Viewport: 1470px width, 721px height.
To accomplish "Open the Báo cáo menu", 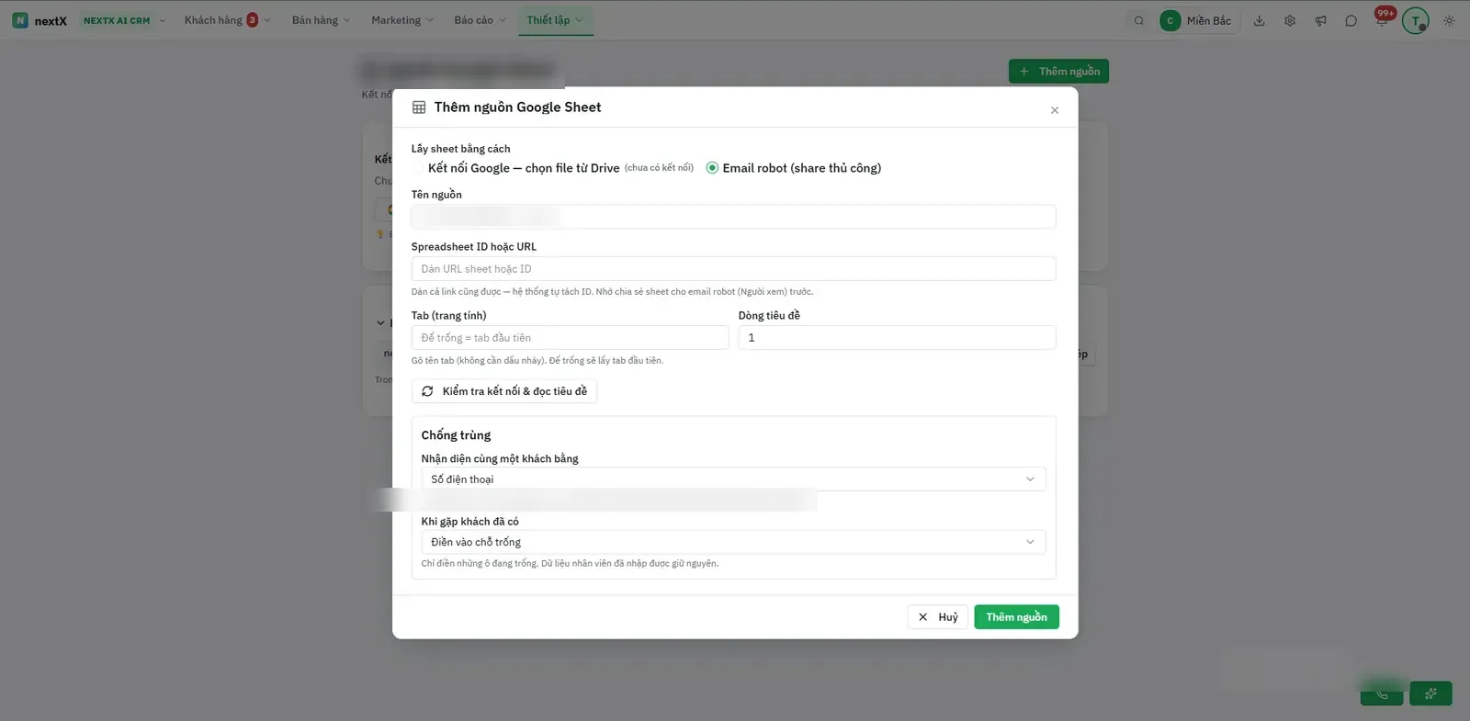I will [x=480, y=20].
